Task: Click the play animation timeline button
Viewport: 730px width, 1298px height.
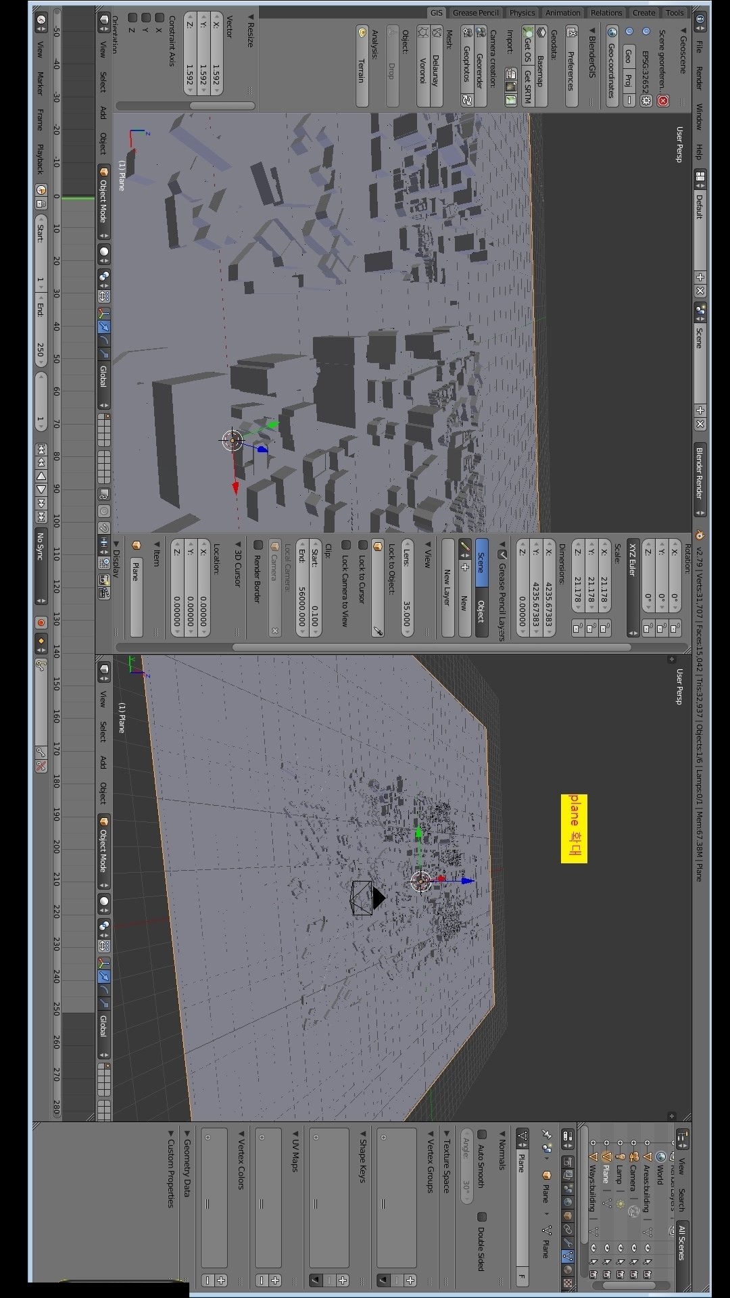Action: tap(41, 489)
